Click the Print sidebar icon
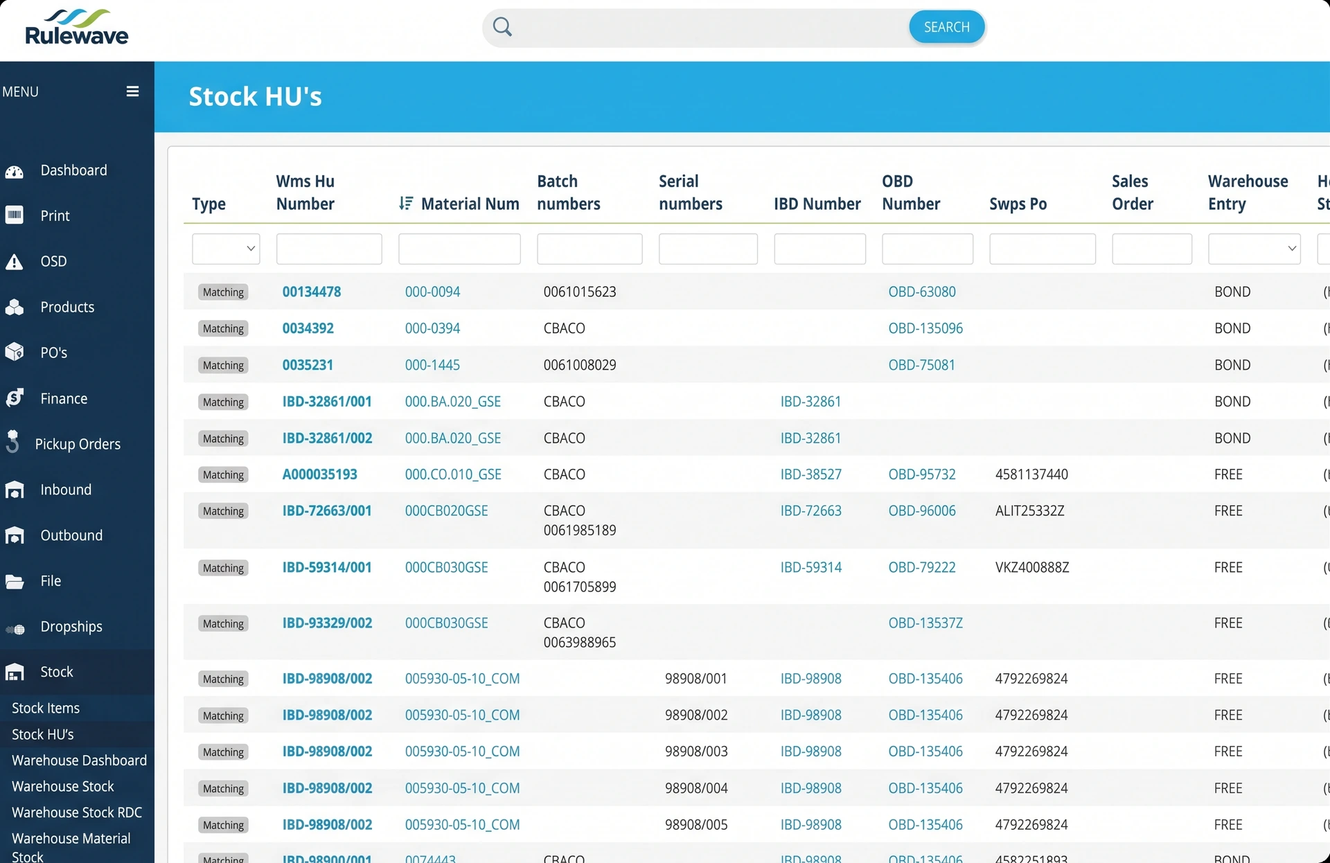1330x863 pixels. click(x=15, y=215)
